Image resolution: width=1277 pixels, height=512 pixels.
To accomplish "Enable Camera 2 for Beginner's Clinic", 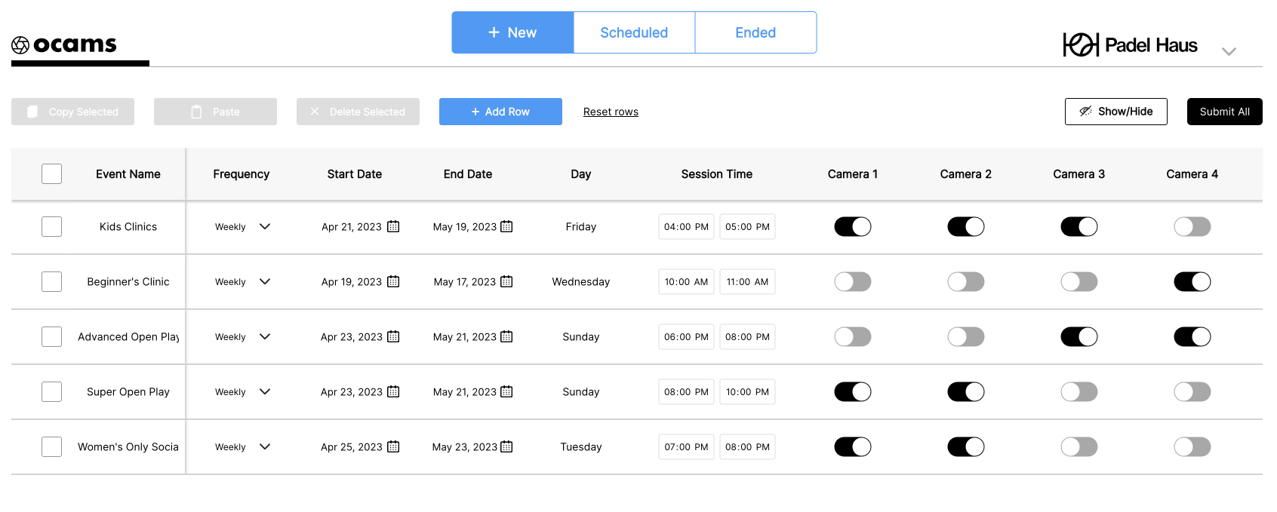I will click(966, 281).
